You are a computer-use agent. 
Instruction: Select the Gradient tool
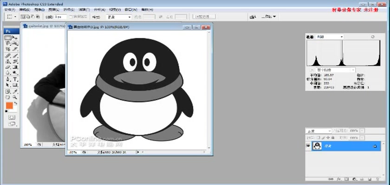point(15,67)
